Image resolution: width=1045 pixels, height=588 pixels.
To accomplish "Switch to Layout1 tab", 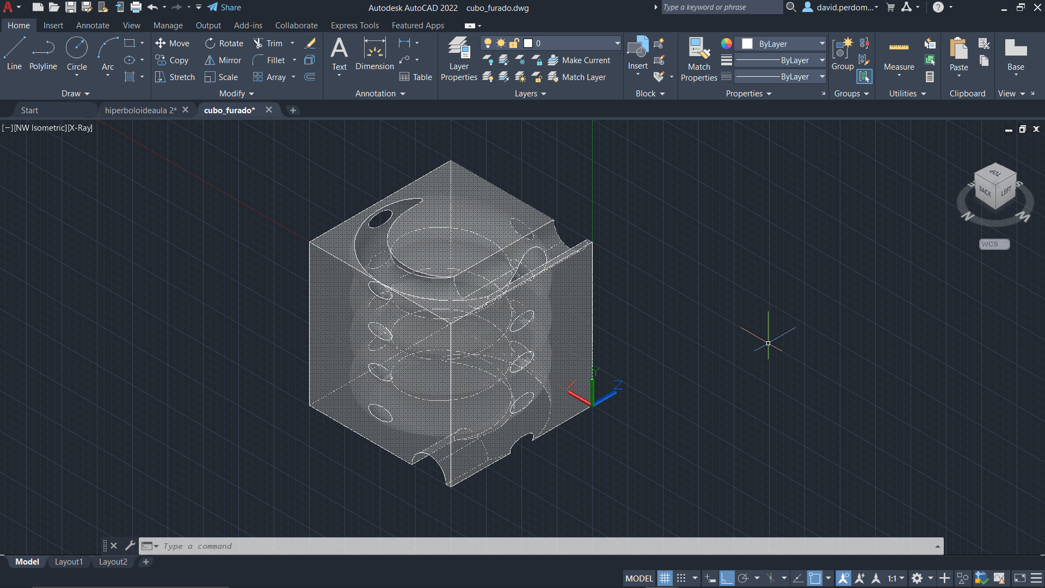I will pos(69,562).
